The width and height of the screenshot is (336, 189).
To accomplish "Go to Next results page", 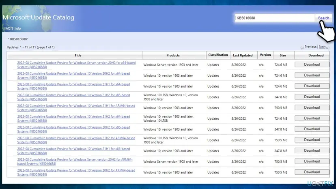I will [x=322, y=47].
